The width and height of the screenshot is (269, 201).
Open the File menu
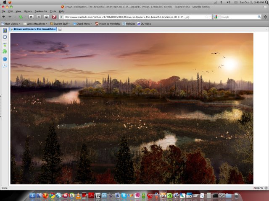pyautogui.click(x=3, y=11)
